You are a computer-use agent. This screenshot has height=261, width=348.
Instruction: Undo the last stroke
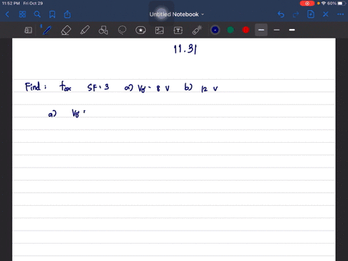[281, 14]
